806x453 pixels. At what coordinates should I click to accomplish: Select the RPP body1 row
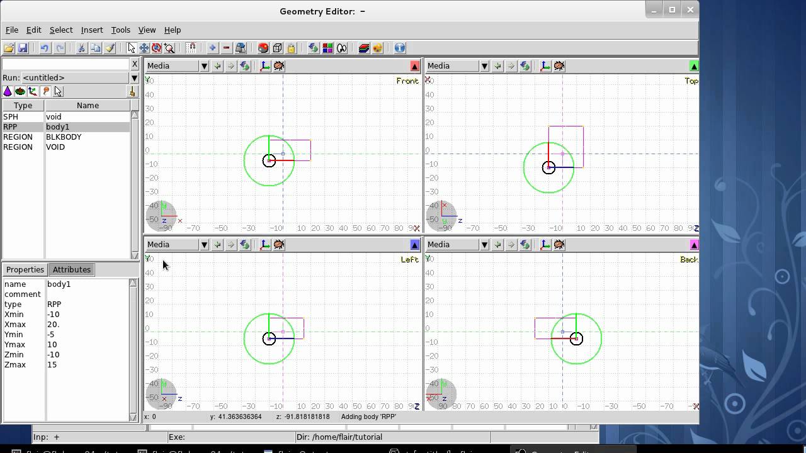click(65, 126)
